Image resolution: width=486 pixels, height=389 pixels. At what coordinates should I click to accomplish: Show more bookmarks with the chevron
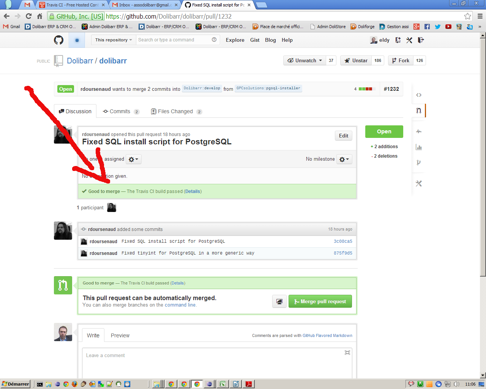(x=480, y=27)
